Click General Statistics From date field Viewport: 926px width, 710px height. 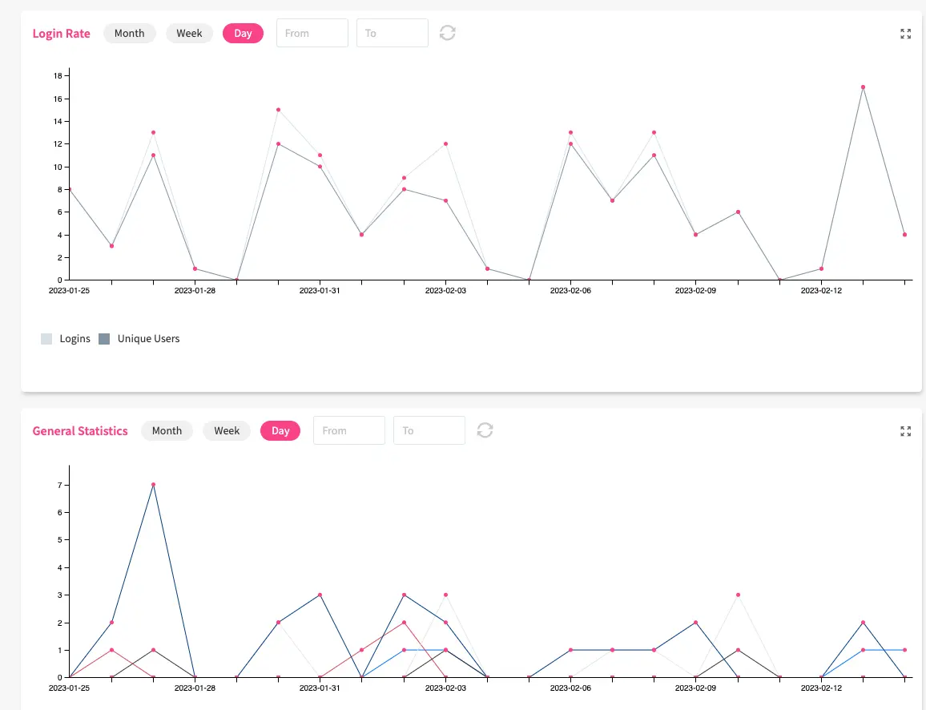pyautogui.click(x=349, y=430)
